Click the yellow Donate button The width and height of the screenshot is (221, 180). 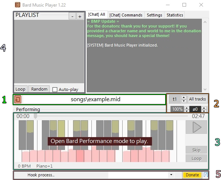tap(192, 175)
